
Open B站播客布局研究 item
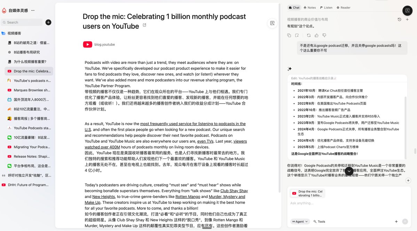pos(29,52)
